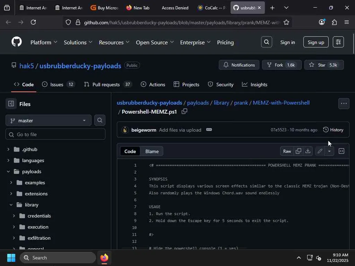Open the edit options dropdown arrow
The height and width of the screenshot is (266, 355).
pos(329,151)
